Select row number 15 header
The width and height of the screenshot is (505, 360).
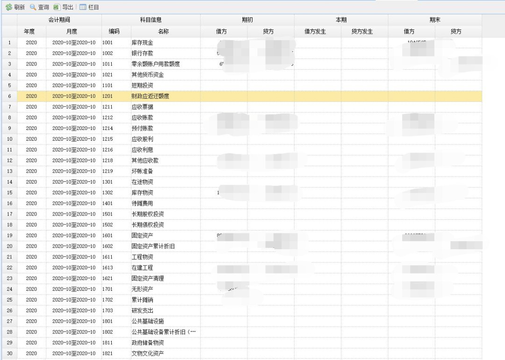coord(9,193)
